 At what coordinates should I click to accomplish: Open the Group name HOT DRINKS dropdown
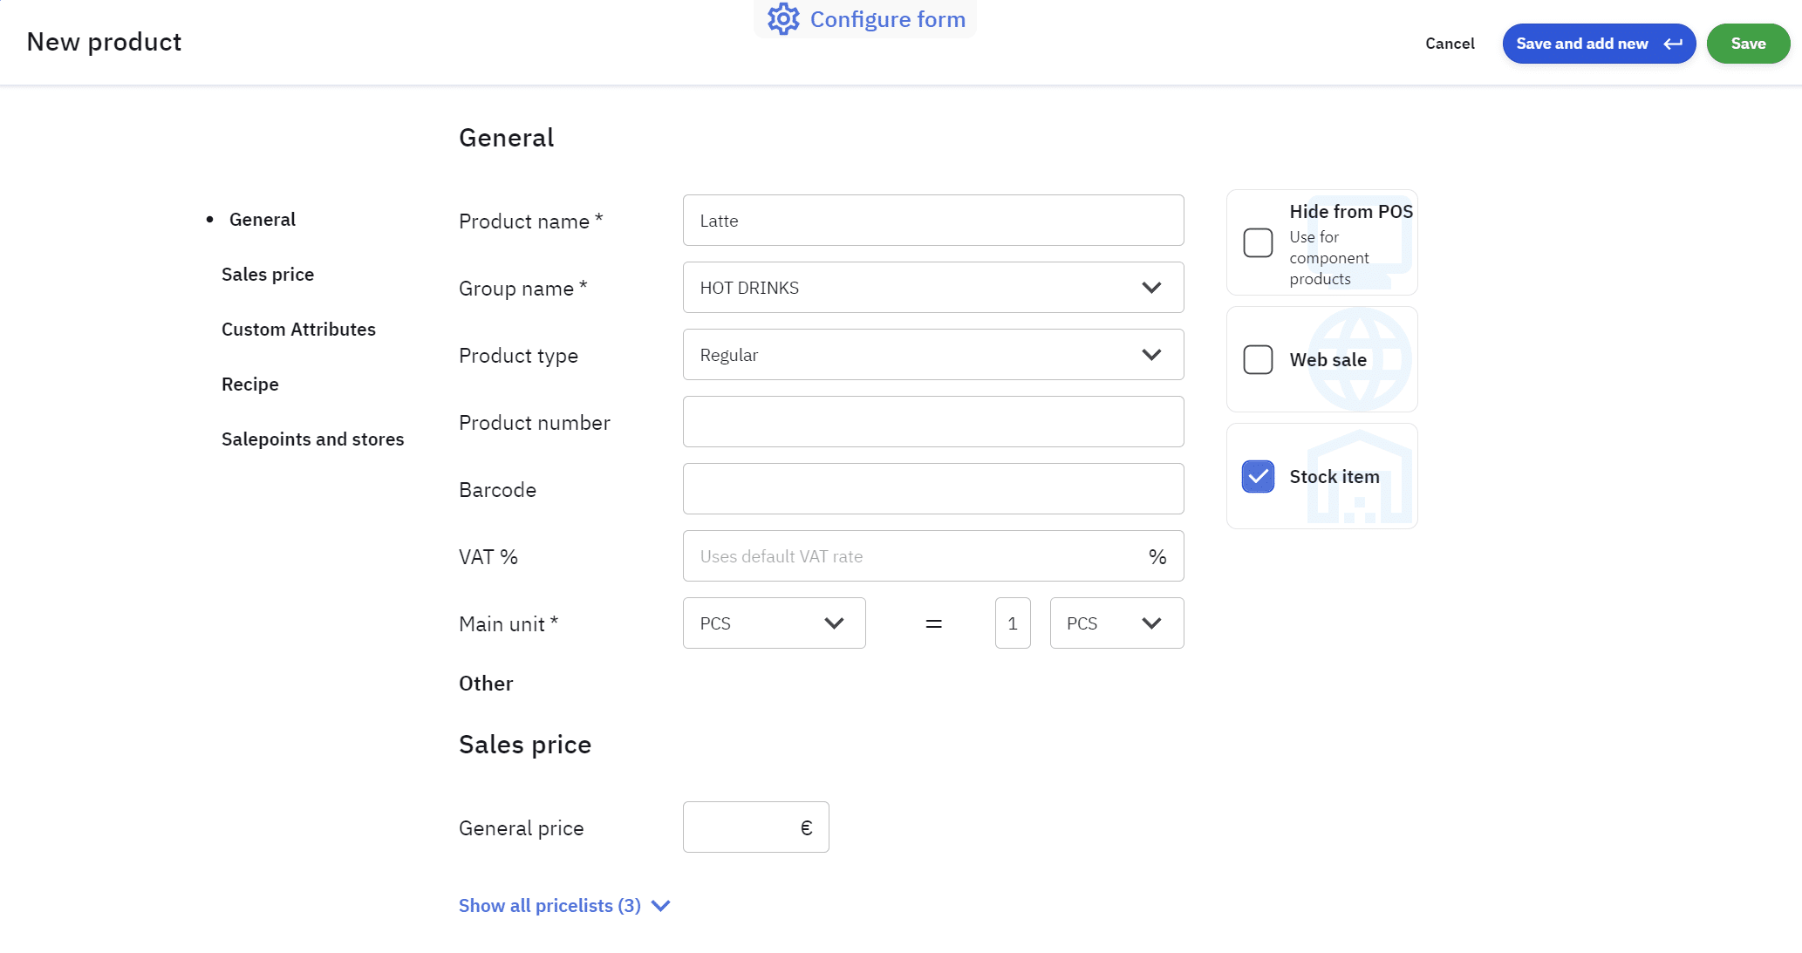[x=932, y=288]
